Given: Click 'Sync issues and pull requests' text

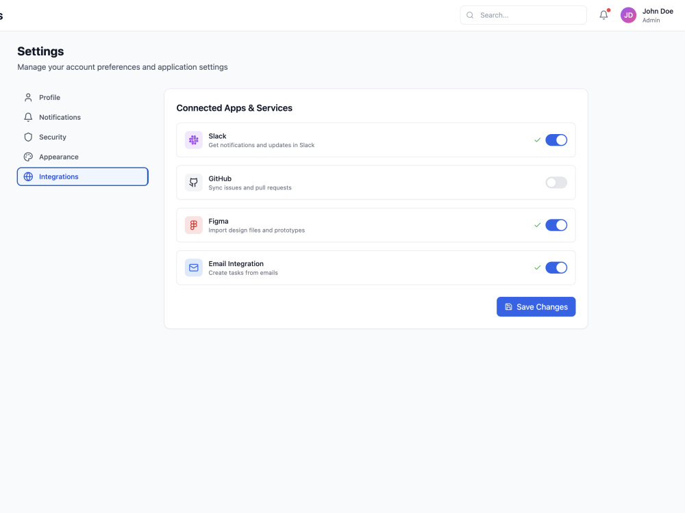Looking at the screenshot, I should [x=250, y=187].
